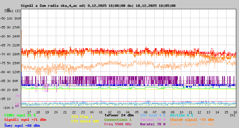Click the hour label '06' on time axis
Viewport: 239px width, 128px height.
click(145, 112)
